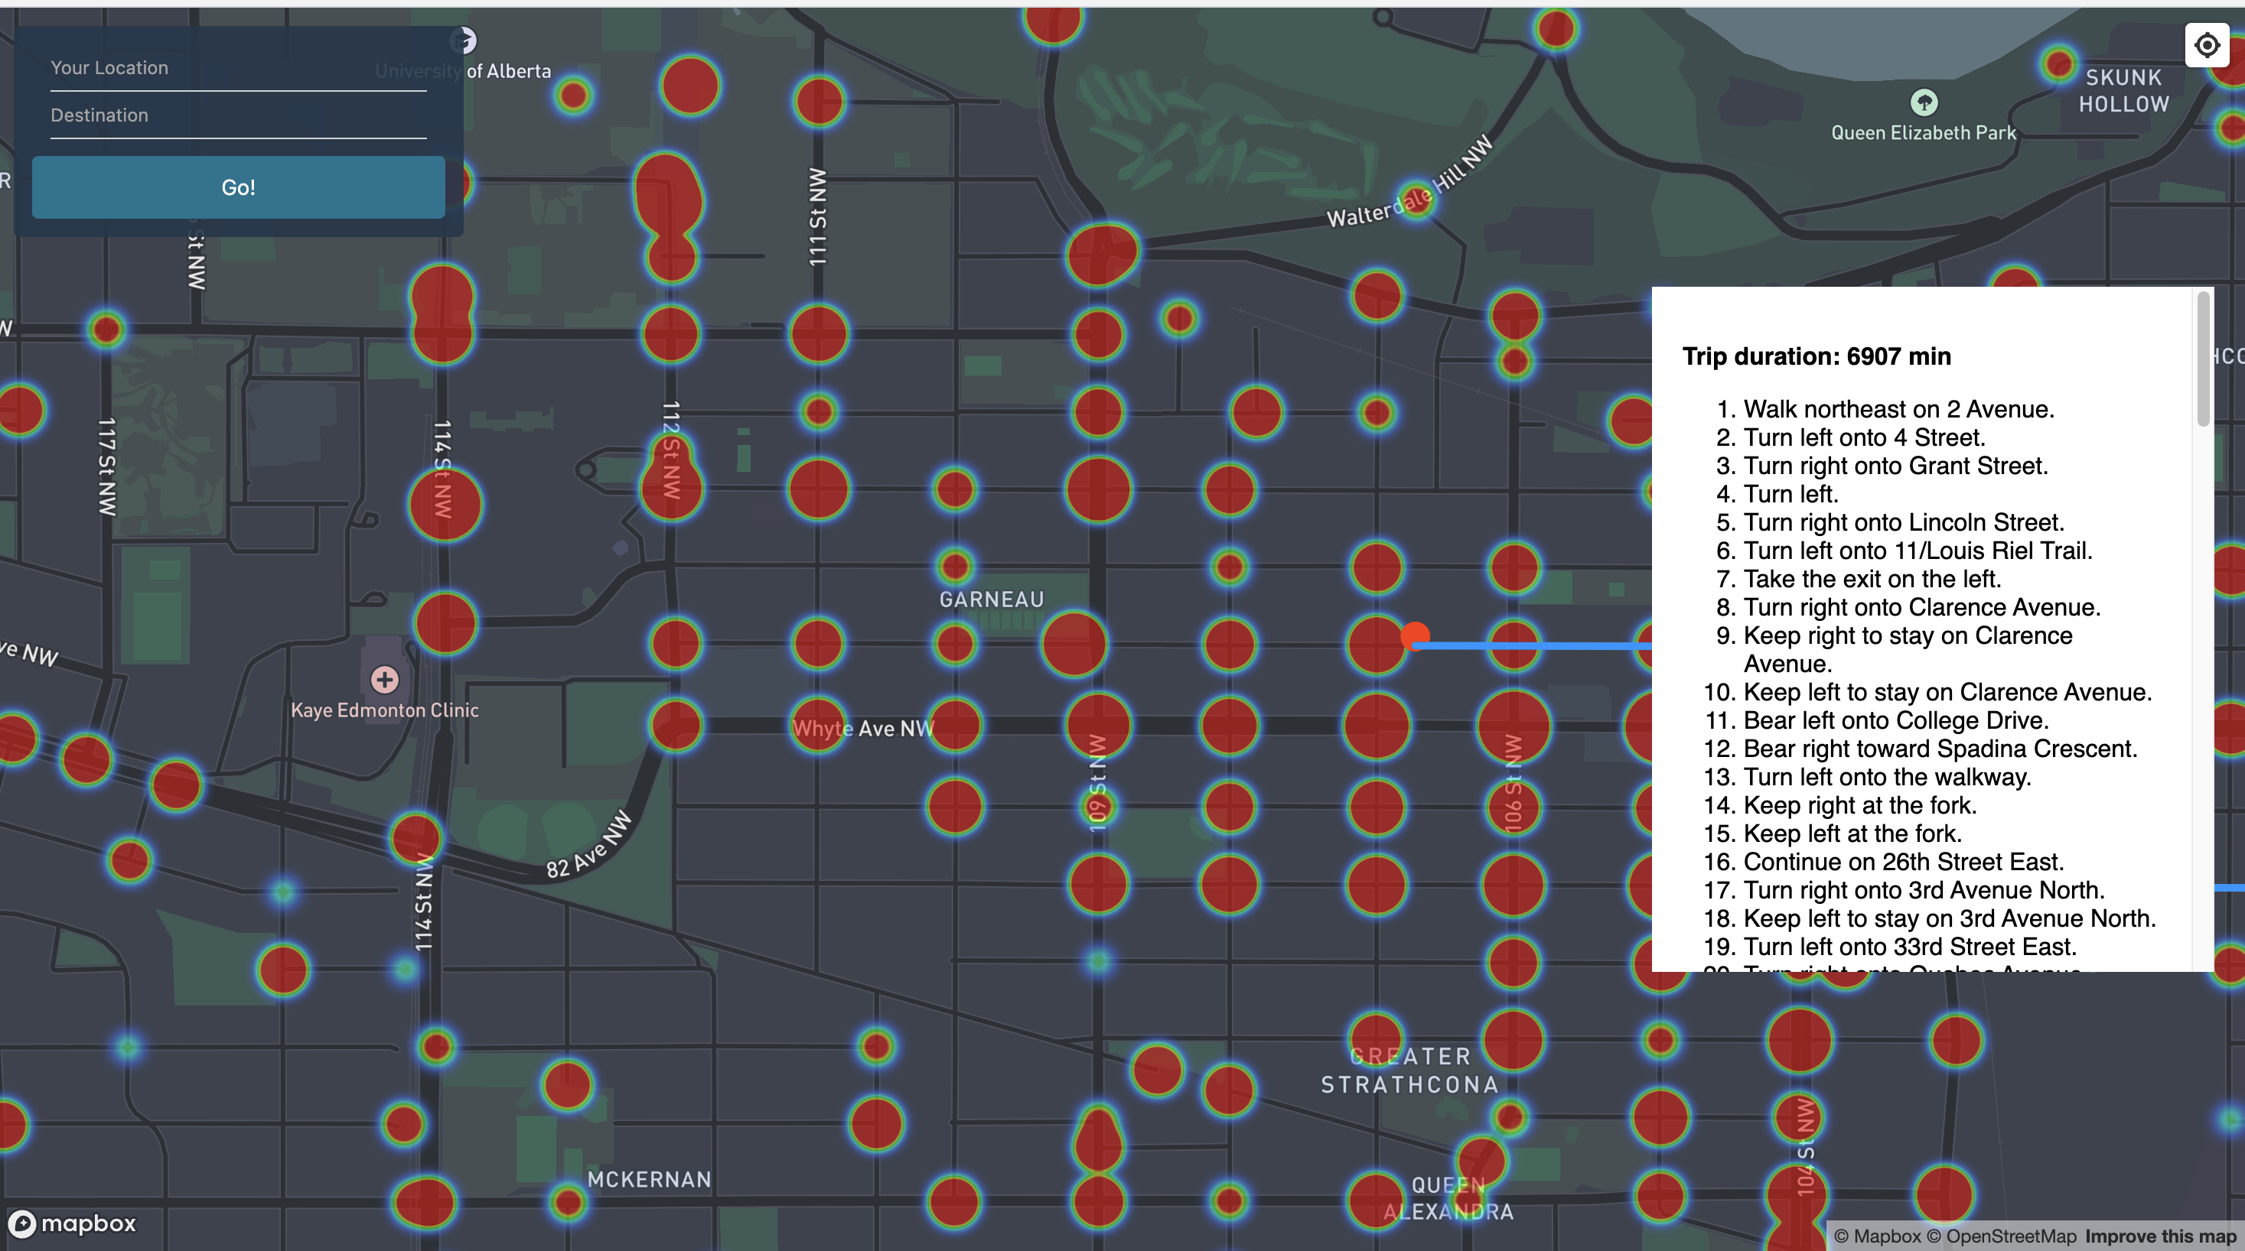The height and width of the screenshot is (1251, 2245).
Task: Click the directions panel scrollbar
Action: coord(2202,359)
